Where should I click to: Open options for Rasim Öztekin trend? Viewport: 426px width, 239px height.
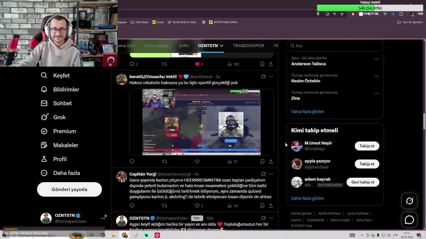click(376, 76)
